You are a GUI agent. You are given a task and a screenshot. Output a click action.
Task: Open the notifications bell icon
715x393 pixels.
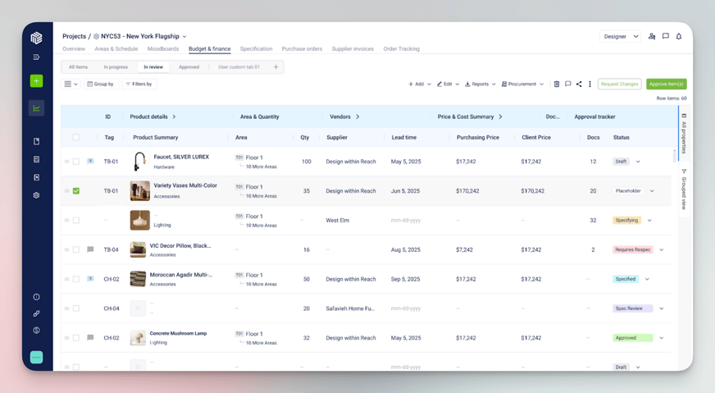tap(679, 36)
